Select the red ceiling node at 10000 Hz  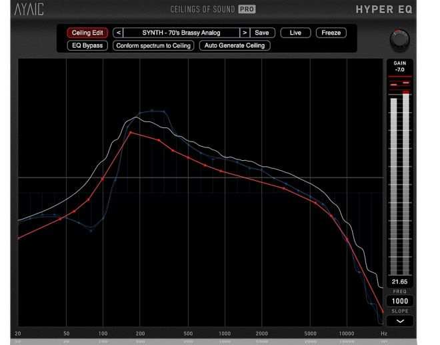(x=347, y=240)
